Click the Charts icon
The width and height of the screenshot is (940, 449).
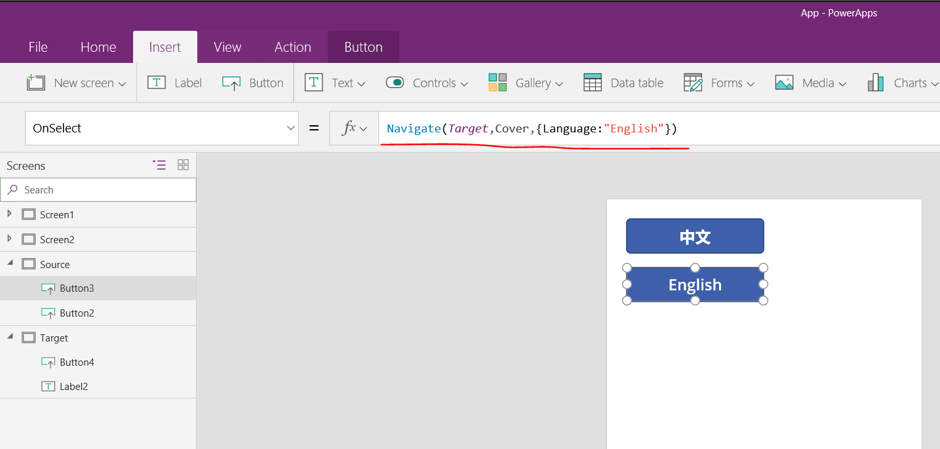tap(875, 83)
